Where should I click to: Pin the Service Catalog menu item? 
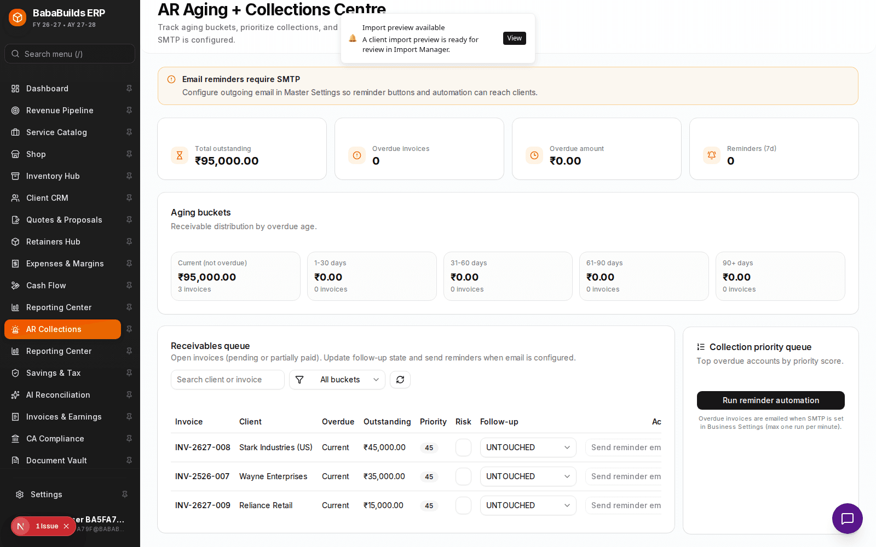[x=129, y=132]
